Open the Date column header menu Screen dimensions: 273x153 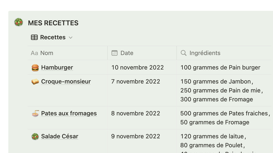(127, 53)
